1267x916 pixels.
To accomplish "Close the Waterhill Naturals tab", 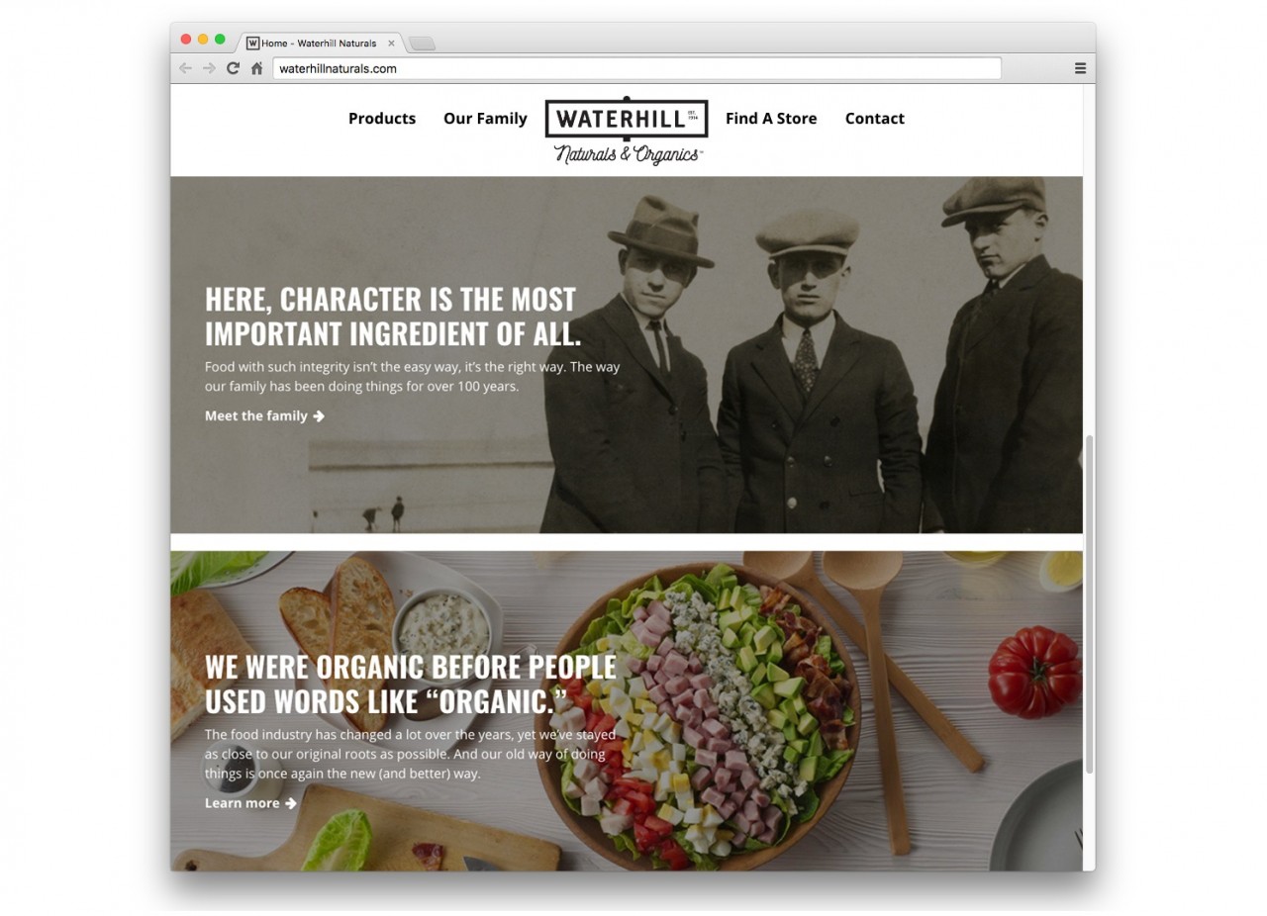I will [x=391, y=44].
